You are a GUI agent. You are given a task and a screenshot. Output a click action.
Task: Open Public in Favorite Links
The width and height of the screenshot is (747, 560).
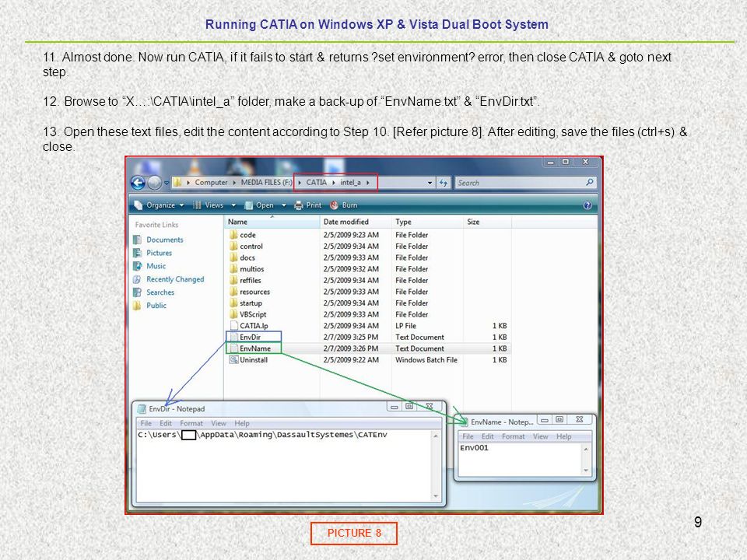pyautogui.click(x=156, y=305)
